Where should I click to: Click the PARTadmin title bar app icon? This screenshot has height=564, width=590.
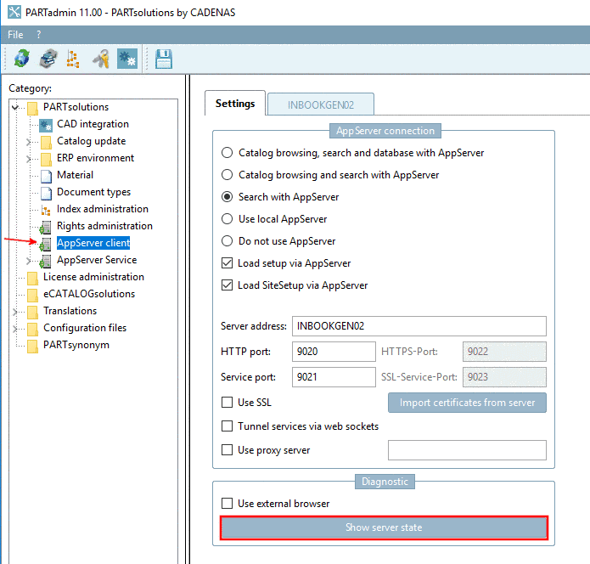(14, 12)
